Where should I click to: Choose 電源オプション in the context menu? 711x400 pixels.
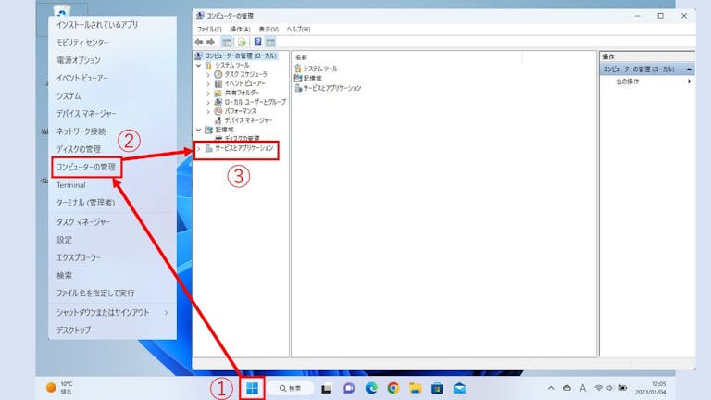click(79, 60)
